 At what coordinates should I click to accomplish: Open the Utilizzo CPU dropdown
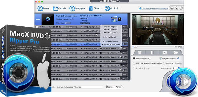point(176,68)
